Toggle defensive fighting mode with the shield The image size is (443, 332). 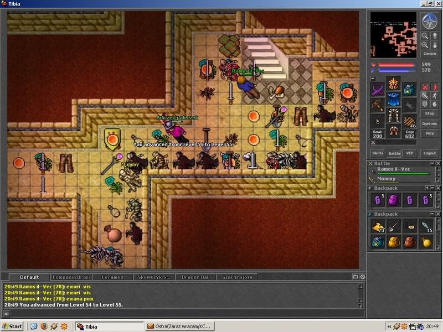click(425, 105)
